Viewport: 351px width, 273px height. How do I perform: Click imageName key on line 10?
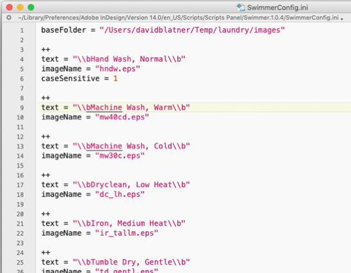pyautogui.click(x=61, y=117)
